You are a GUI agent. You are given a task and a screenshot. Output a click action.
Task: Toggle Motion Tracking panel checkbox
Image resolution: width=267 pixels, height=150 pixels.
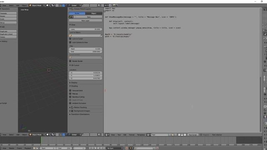click(x=72, y=107)
